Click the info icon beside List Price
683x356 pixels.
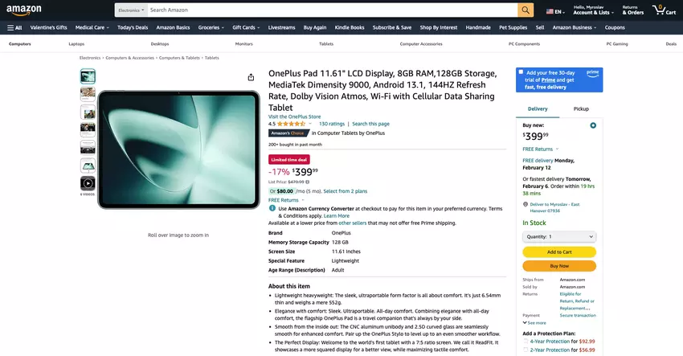[x=308, y=182]
